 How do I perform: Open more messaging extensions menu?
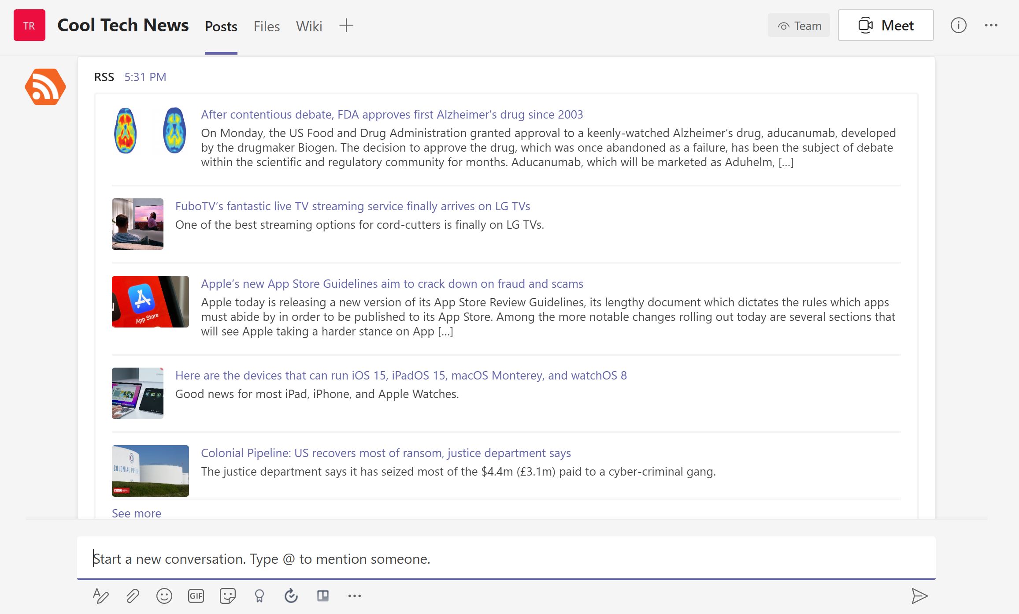coord(355,595)
